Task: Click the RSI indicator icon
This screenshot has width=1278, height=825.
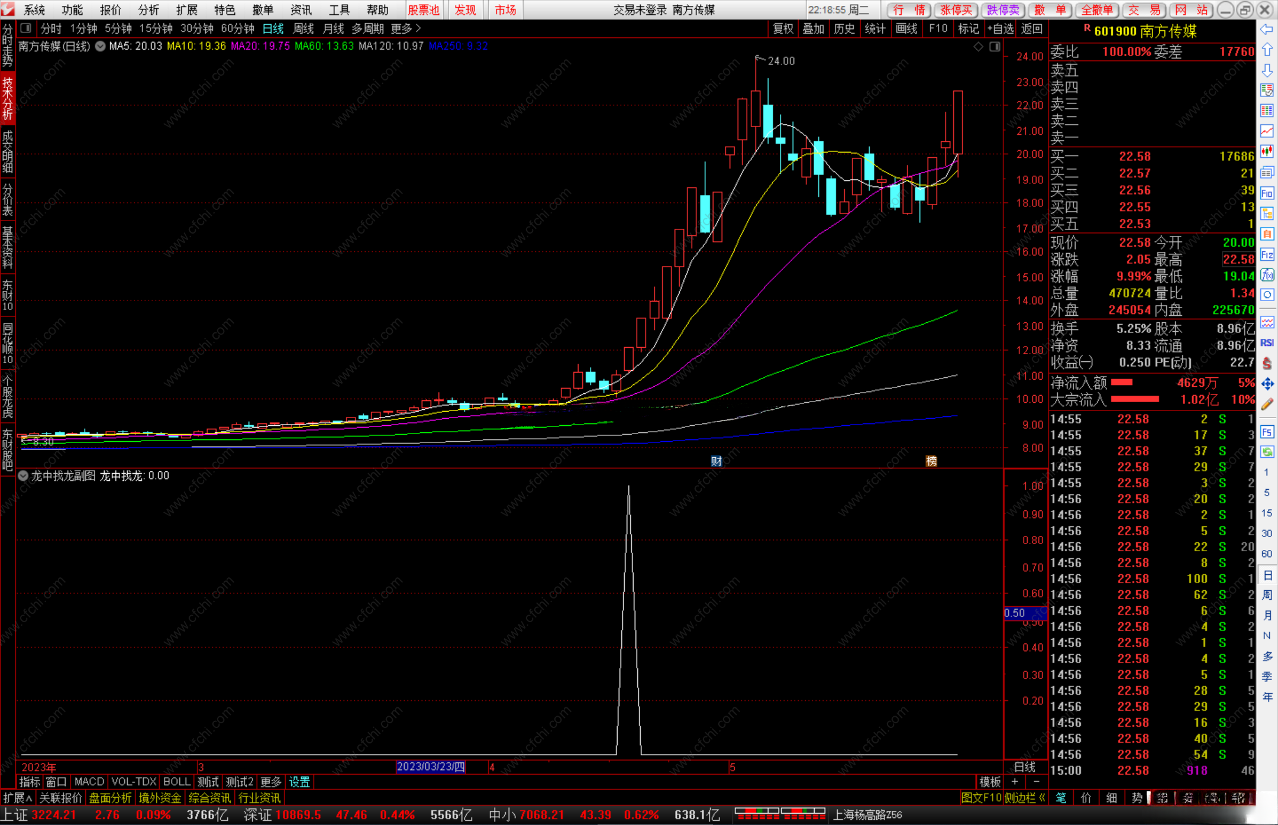Action: point(1267,343)
